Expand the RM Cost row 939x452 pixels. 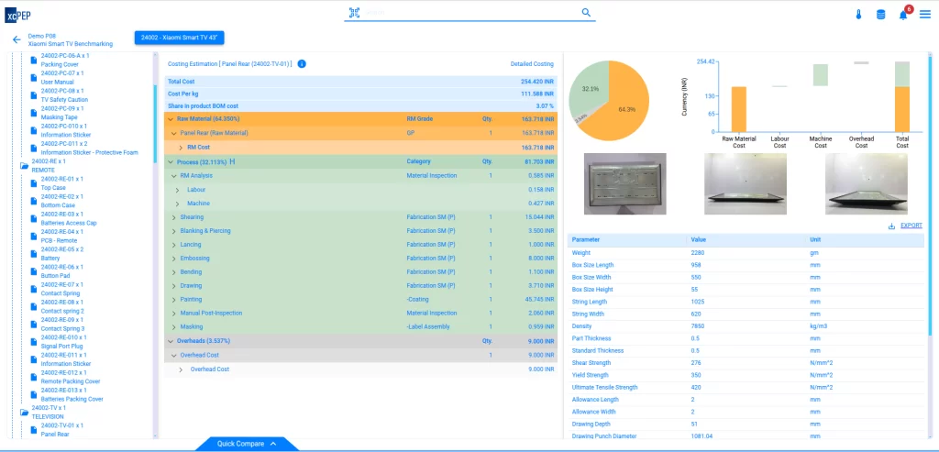click(x=180, y=148)
